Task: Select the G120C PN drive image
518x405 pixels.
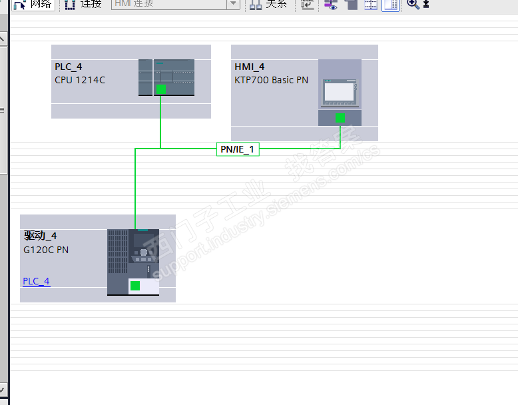Action: click(133, 262)
